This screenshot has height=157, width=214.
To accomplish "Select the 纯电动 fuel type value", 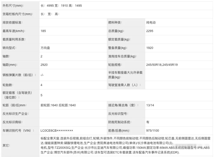I will click(x=151, y=23).
